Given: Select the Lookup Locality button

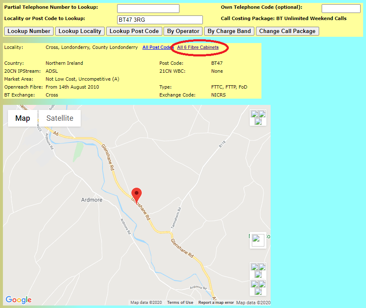Looking at the screenshot, I should (x=80, y=31).
